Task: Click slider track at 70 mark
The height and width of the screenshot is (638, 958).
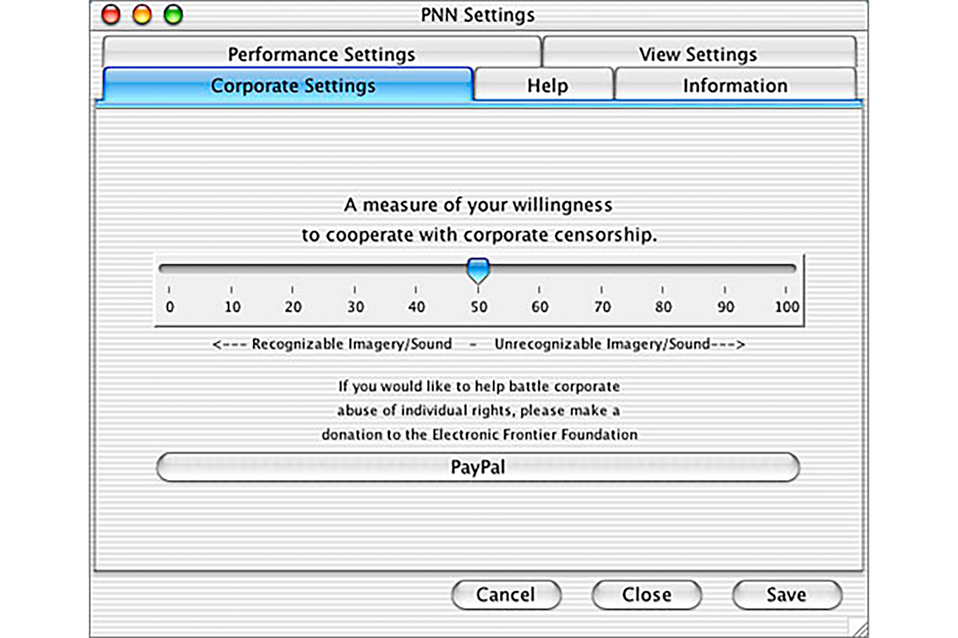Action: 602,268
